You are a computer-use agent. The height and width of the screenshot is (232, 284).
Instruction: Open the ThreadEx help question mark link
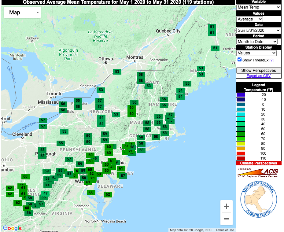point(271,60)
